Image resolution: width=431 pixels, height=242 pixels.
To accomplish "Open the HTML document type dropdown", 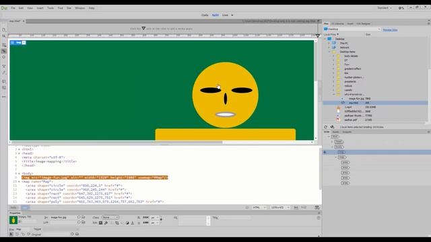I will pos(259,208).
